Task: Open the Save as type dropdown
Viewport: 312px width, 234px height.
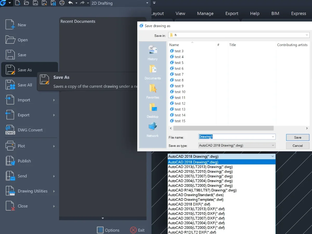Action: click(x=237, y=145)
